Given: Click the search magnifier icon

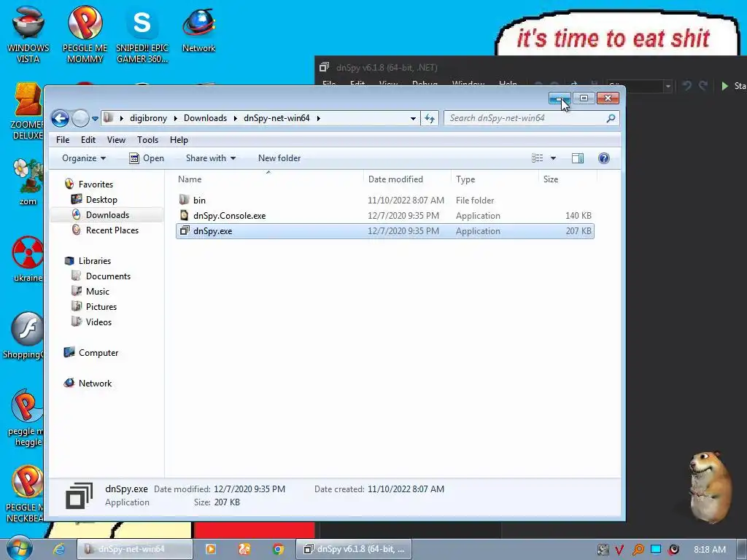Looking at the screenshot, I should pos(611,118).
